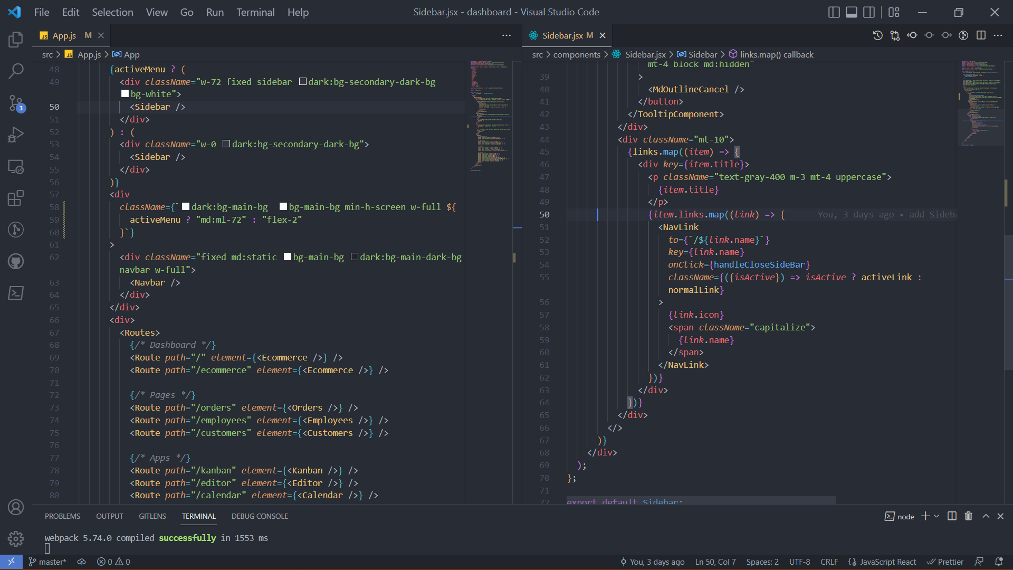Click the master branch status bar button
Image resolution: width=1013 pixels, height=570 pixels.
coord(47,562)
